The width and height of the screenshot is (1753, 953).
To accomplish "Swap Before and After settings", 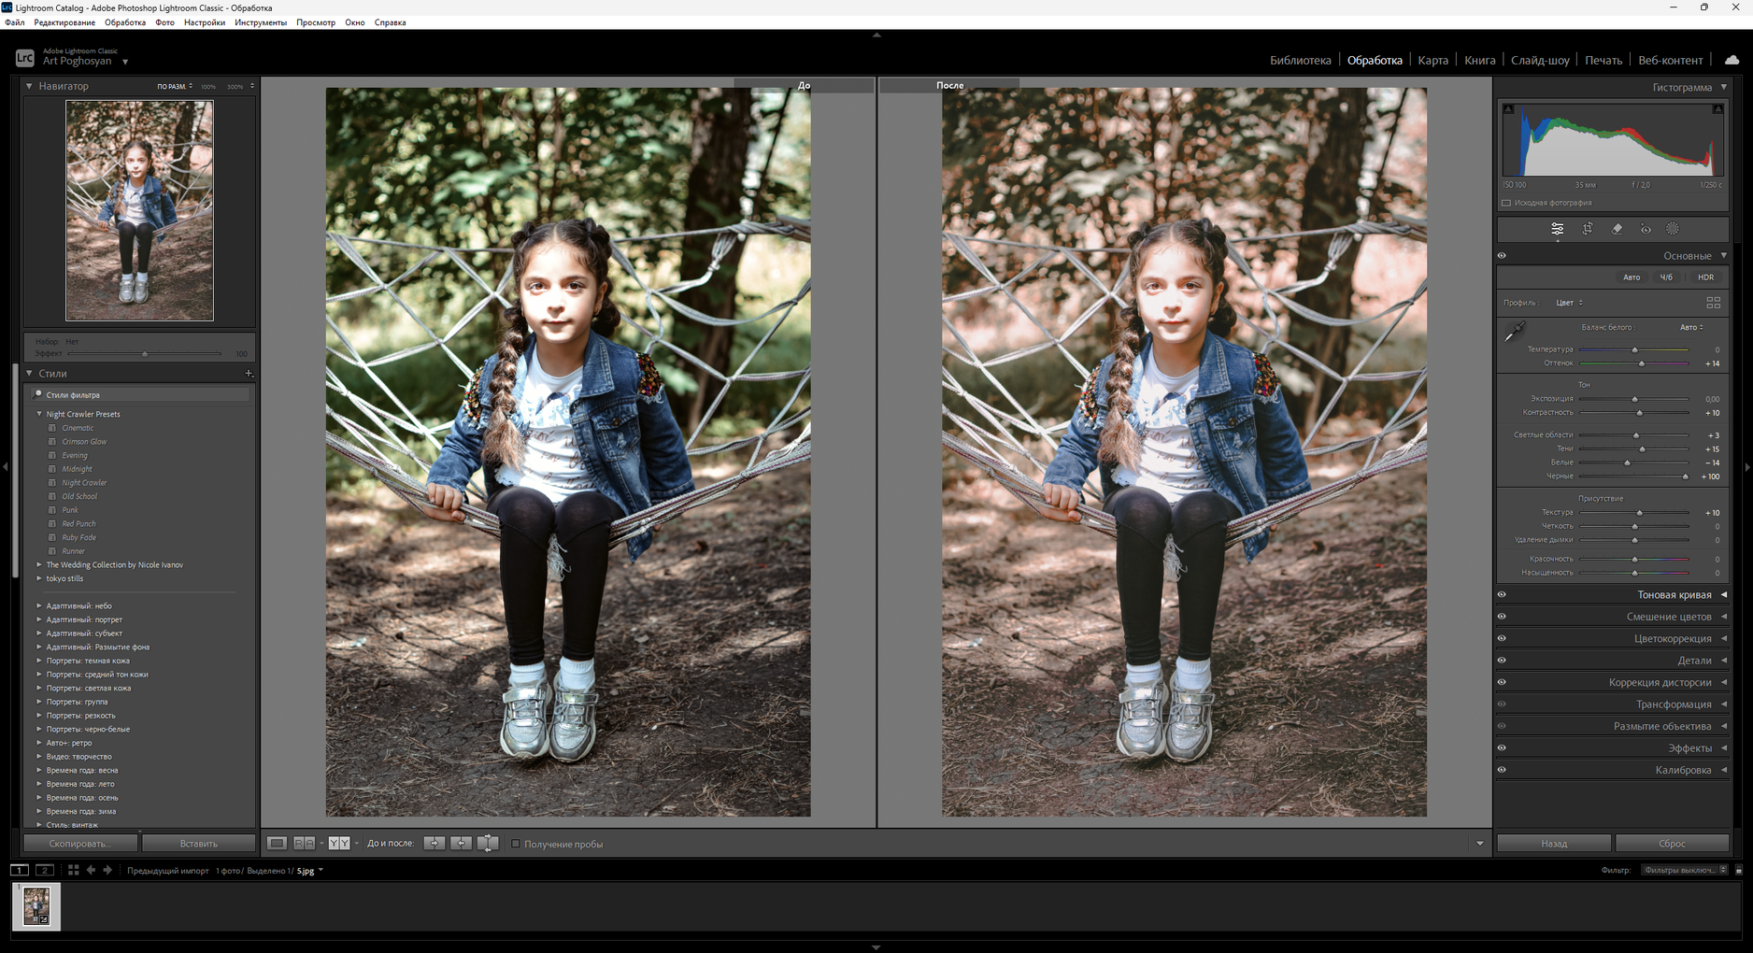I will tap(488, 843).
